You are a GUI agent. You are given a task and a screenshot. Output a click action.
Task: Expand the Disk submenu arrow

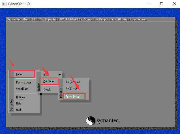pos(60,74)
